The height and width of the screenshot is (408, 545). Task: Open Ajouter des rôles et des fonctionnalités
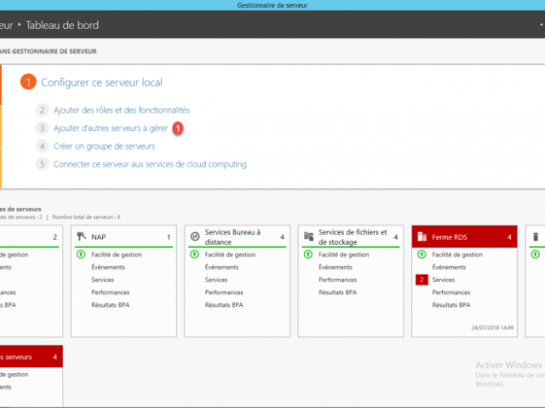(x=121, y=110)
